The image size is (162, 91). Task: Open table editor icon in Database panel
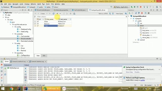point(146,13)
